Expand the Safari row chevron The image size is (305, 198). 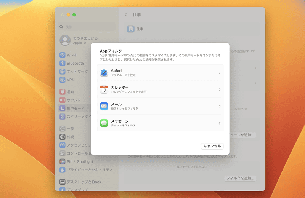coord(220,73)
